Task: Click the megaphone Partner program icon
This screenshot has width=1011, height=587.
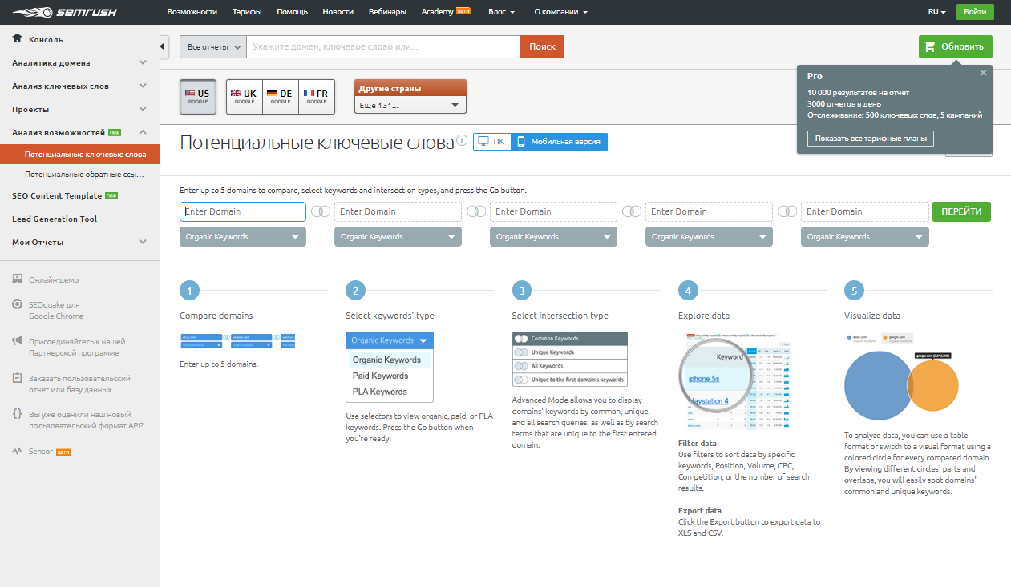Action: (x=18, y=341)
